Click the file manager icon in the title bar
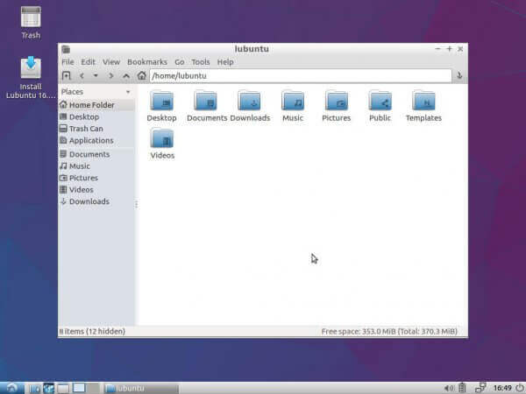The width and height of the screenshot is (526, 394). pyautogui.click(x=66, y=49)
